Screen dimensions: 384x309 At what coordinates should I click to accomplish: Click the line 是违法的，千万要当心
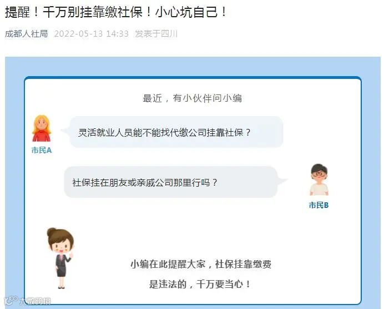(x=200, y=284)
